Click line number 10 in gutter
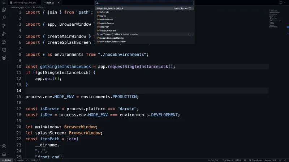289x162 pixels. point(19,67)
